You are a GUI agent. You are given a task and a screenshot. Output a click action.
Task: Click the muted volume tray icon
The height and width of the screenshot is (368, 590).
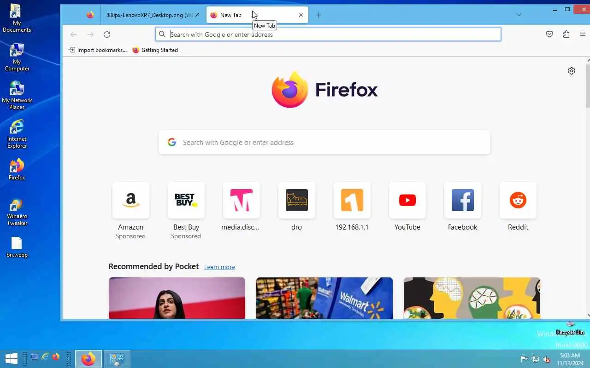point(547,359)
